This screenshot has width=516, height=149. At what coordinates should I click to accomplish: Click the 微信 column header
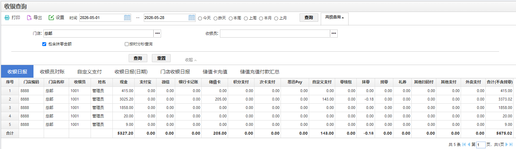(x=165, y=82)
